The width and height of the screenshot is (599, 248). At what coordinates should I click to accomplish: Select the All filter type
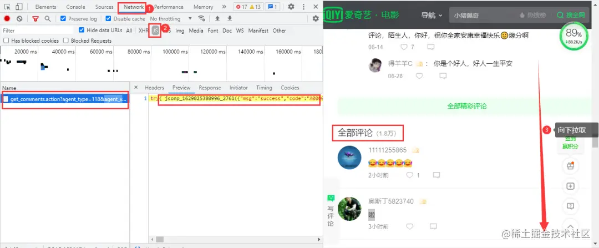pyautogui.click(x=129, y=31)
